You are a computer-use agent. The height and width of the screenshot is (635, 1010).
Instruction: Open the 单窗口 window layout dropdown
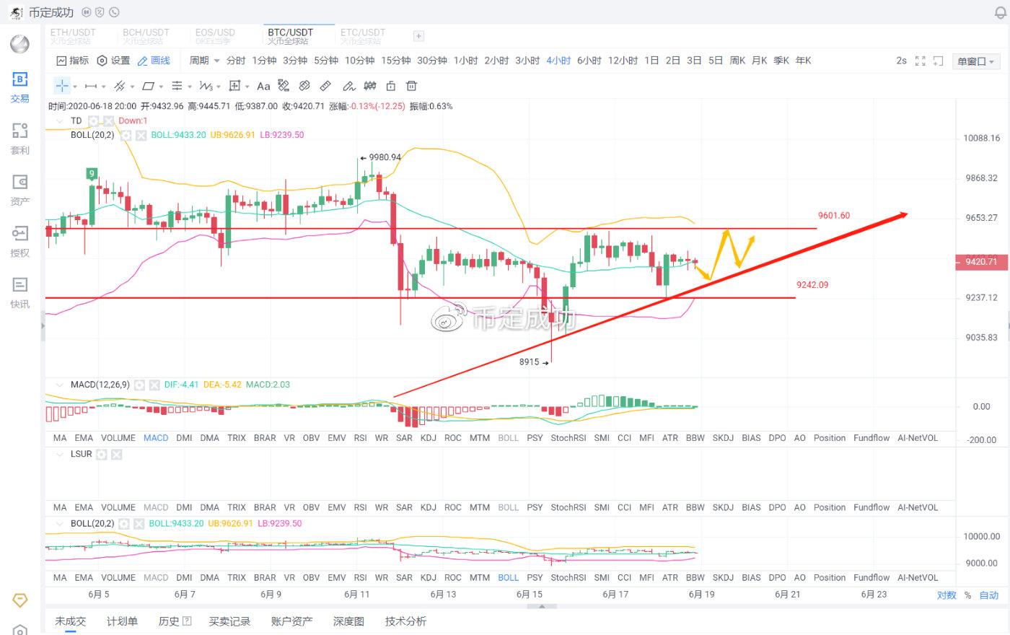pyautogui.click(x=975, y=61)
